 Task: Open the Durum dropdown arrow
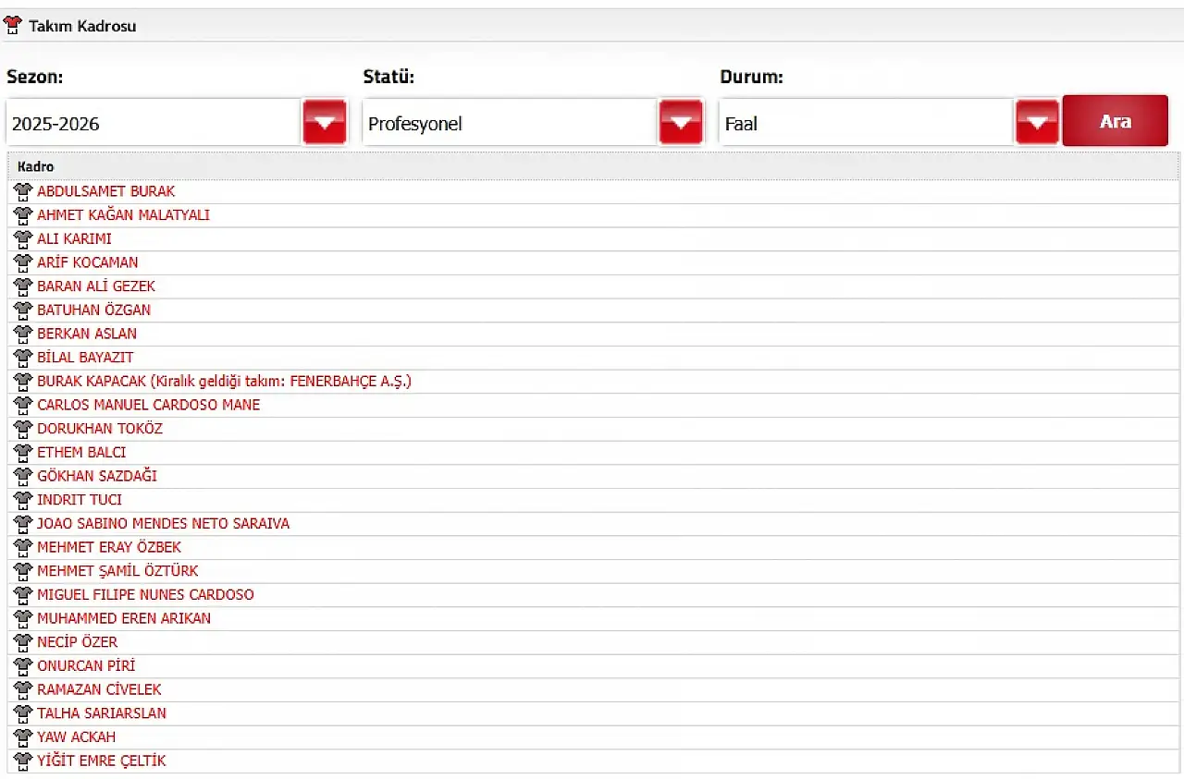point(1037,122)
